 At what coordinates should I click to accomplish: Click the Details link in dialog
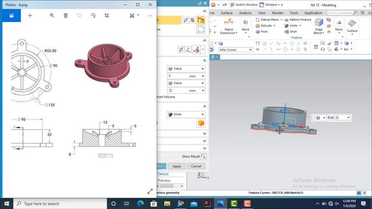(163, 174)
